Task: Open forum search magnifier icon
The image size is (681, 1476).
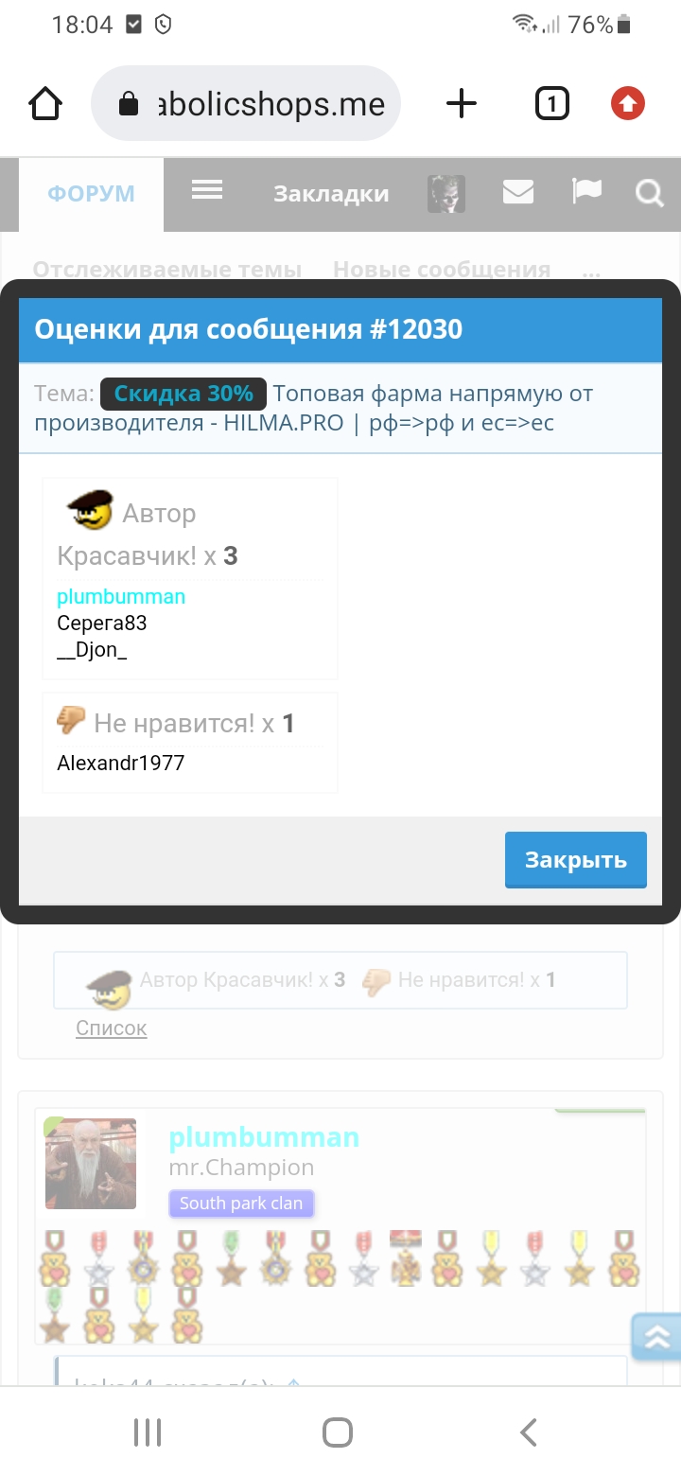Action: pos(649,193)
